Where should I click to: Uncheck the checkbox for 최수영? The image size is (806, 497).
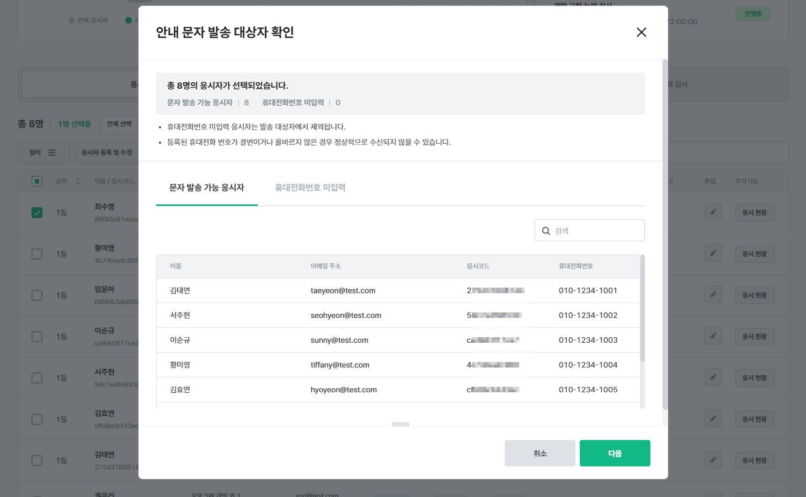tap(37, 213)
